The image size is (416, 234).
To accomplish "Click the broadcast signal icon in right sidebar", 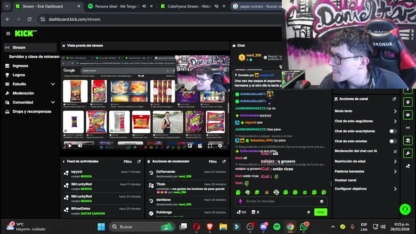I will (x=408, y=128).
